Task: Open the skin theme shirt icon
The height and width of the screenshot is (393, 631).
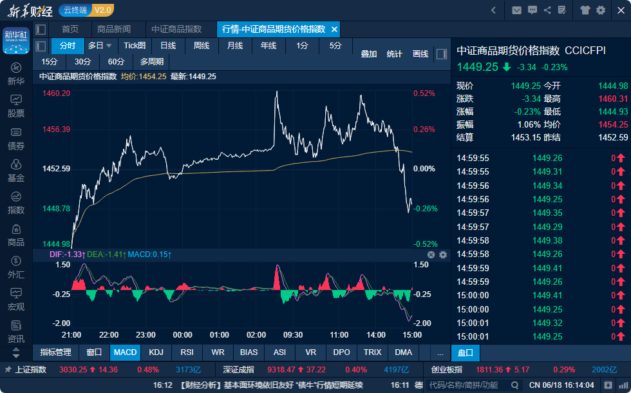Action: 585,10
